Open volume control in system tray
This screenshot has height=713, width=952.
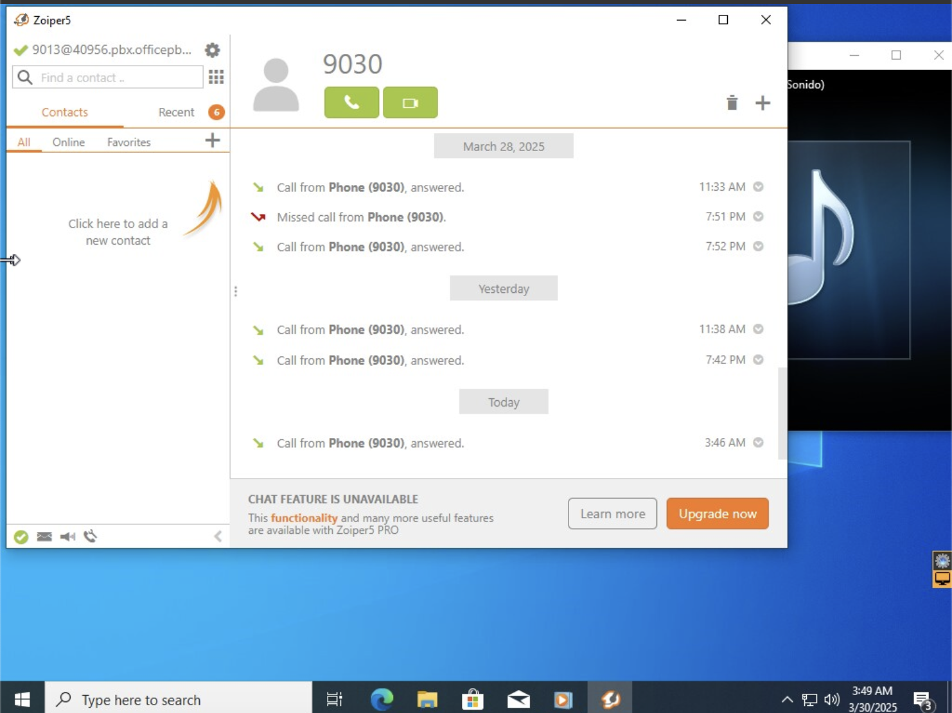coord(832,700)
